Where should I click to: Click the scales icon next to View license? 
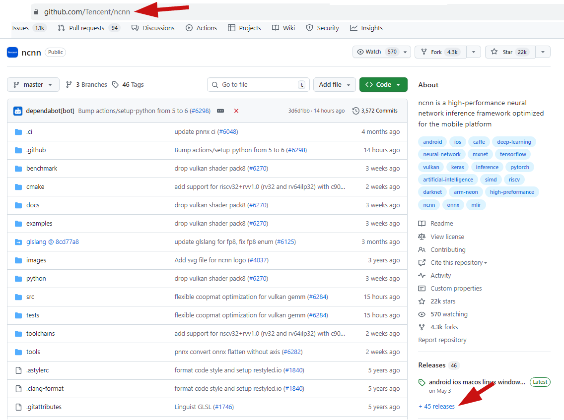[422, 237]
